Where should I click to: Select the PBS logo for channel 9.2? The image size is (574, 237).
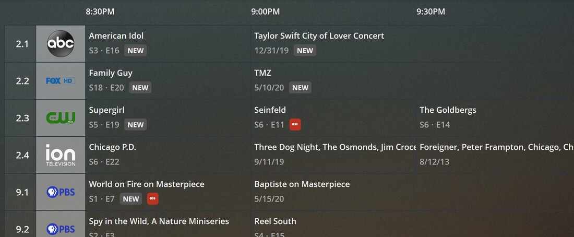coord(61,229)
